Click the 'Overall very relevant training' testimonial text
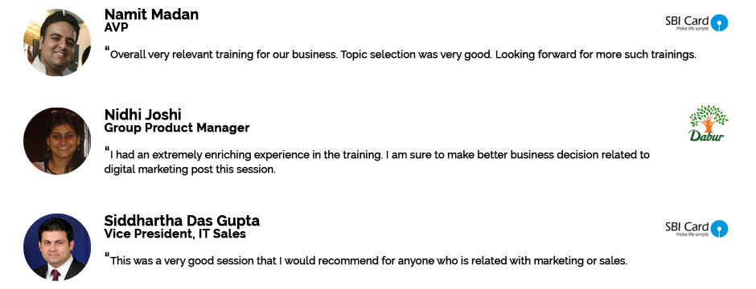The height and width of the screenshot is (289, 756). point(403,55)
